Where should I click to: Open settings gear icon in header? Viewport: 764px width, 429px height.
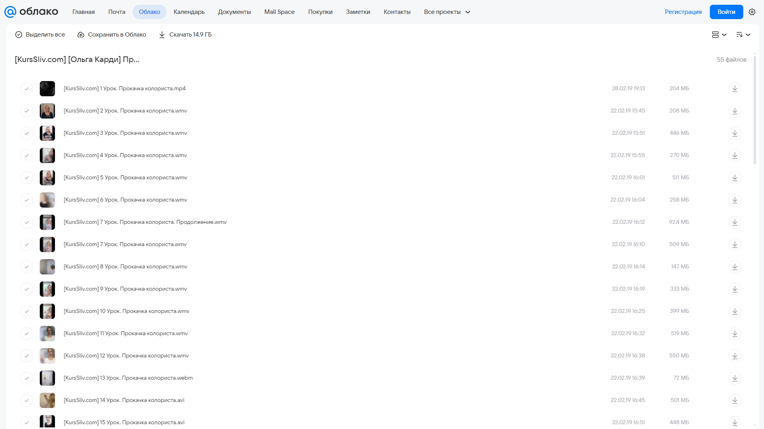coord(752,12)
